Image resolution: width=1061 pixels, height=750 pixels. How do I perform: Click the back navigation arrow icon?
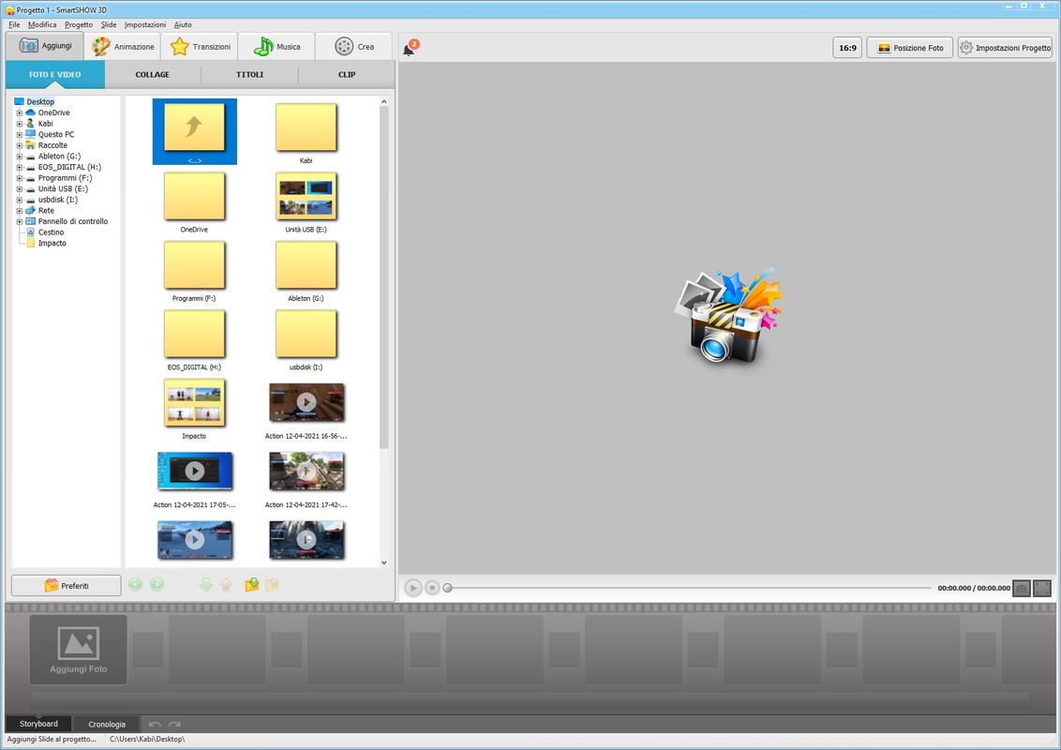click(x=135, y=584)
